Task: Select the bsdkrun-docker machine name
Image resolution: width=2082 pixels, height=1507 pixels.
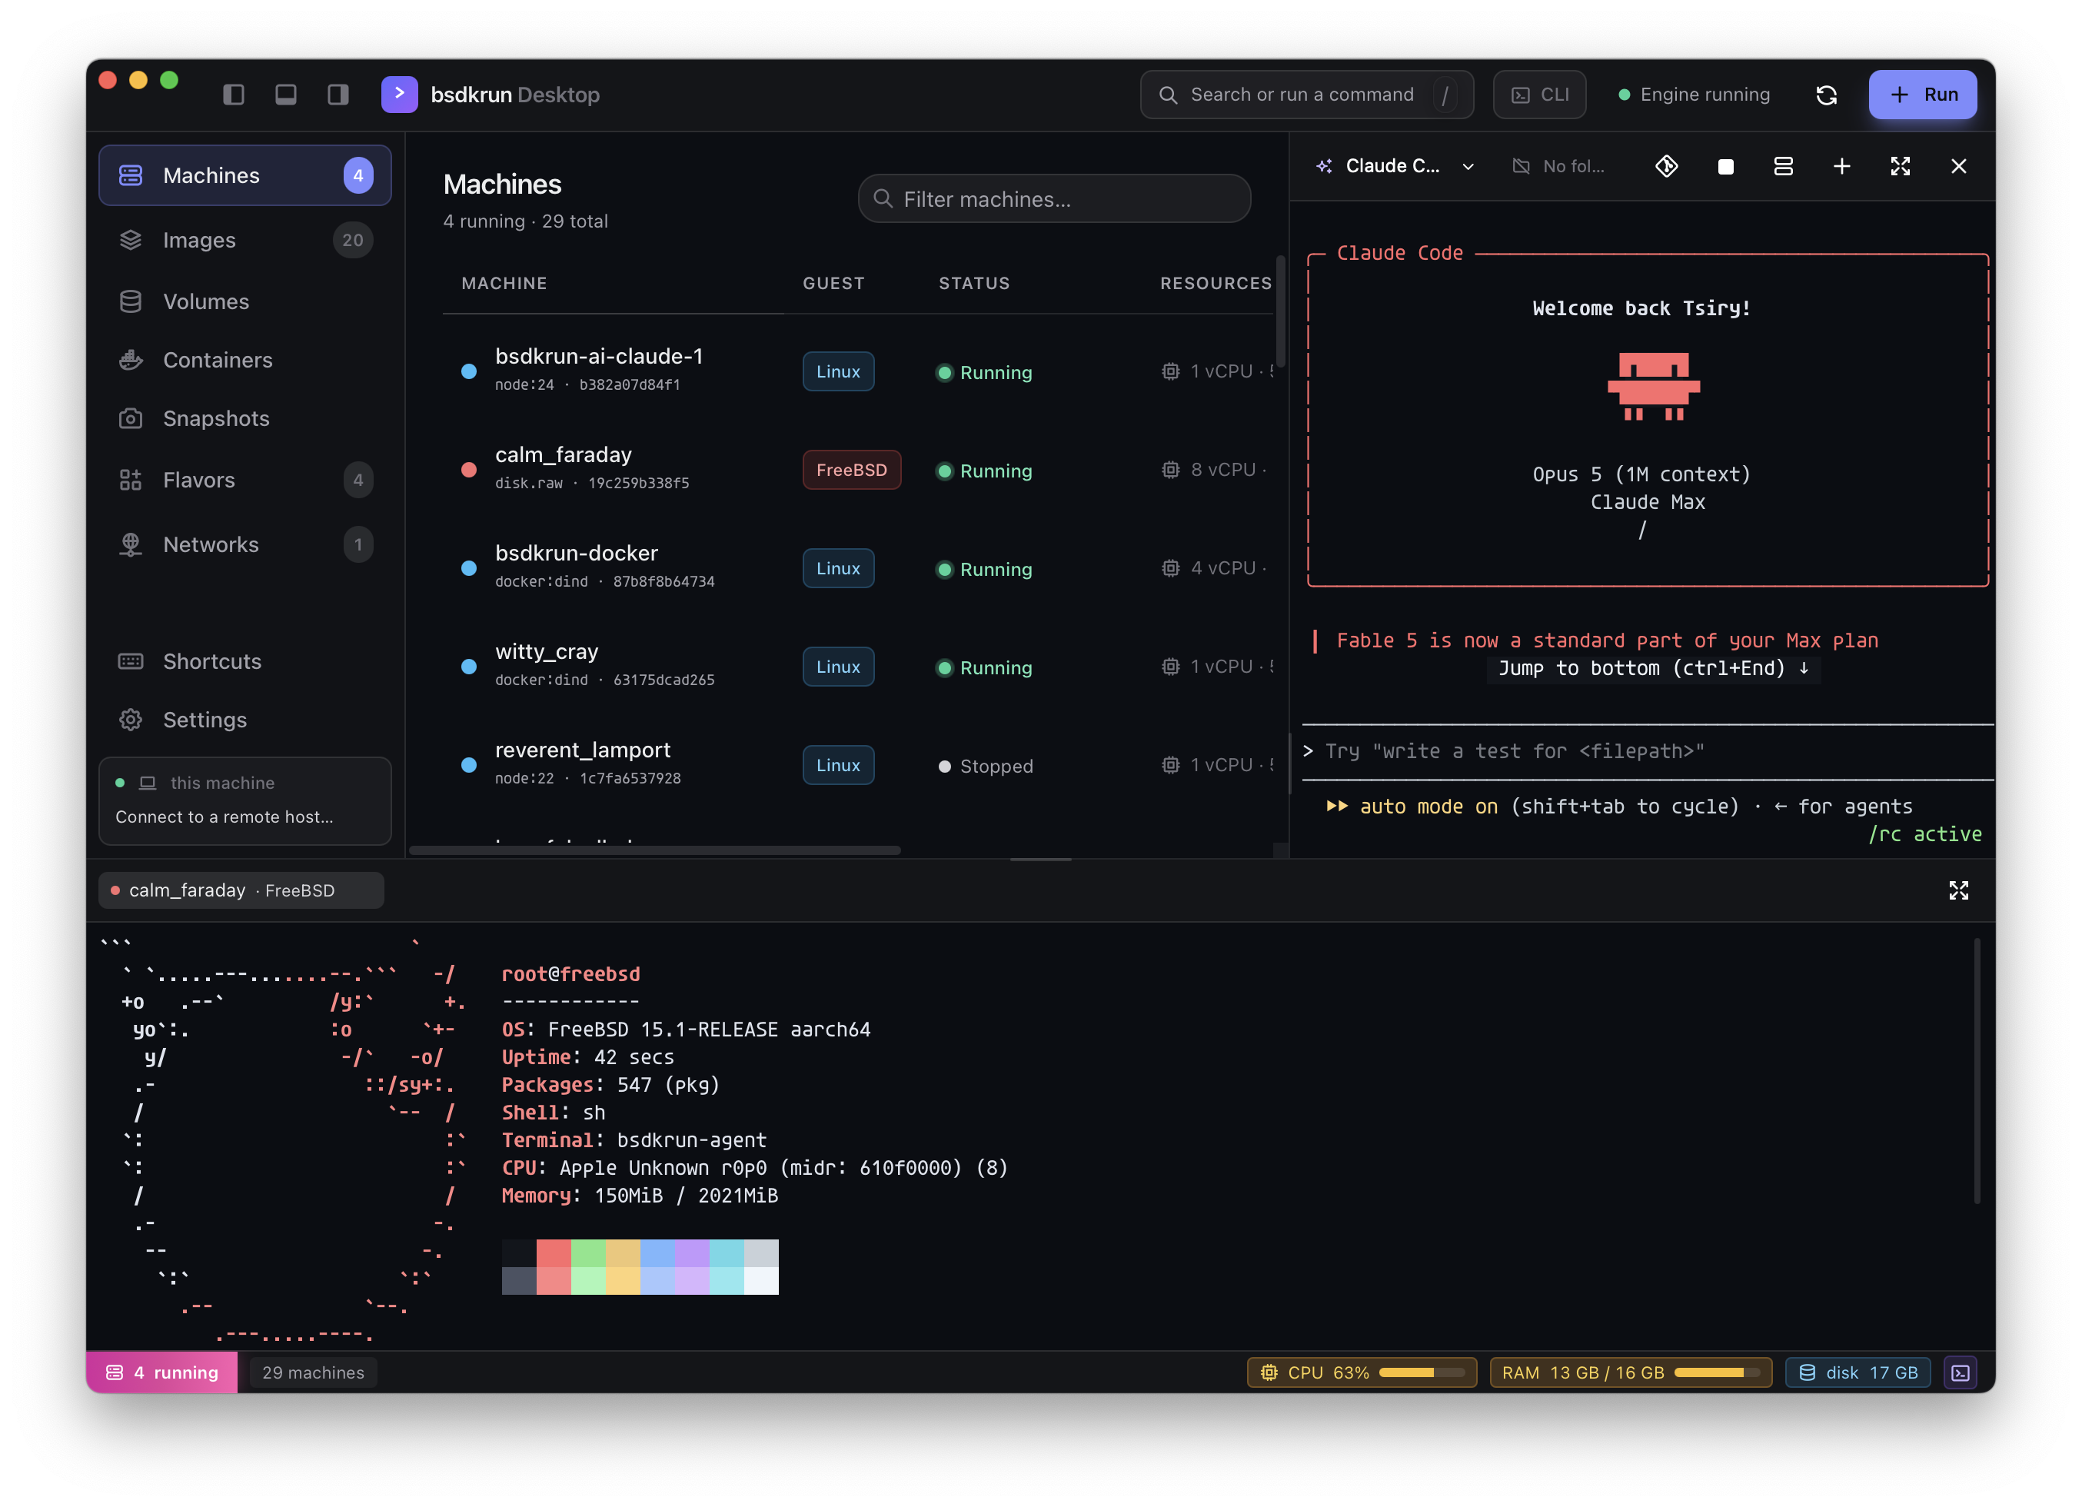Action: 577,553
